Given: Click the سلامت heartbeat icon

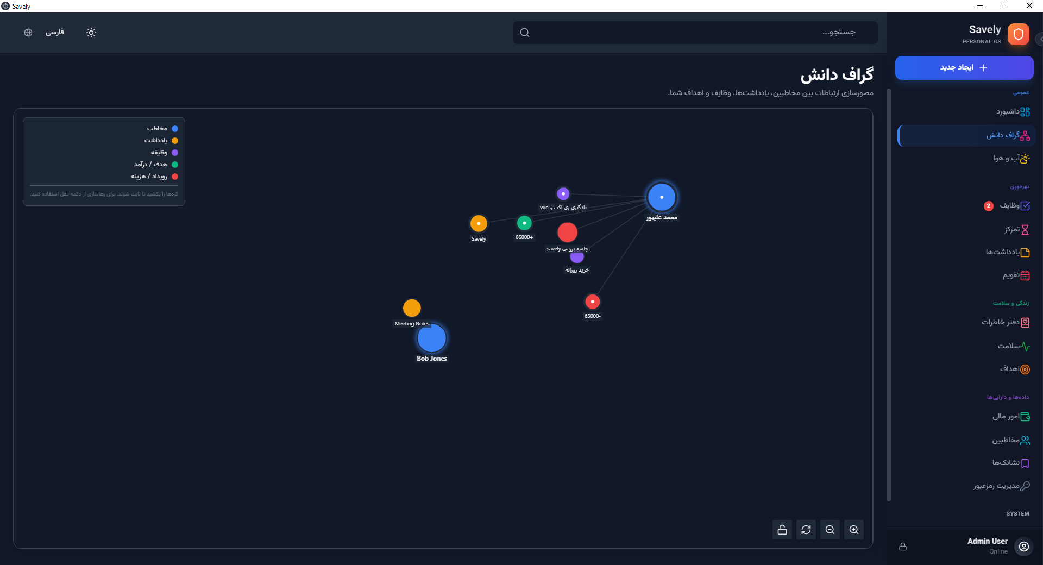Looking at the screenshot, I should point(1025,346).
